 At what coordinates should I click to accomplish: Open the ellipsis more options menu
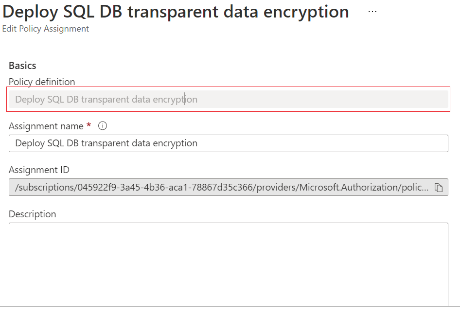coord(372,12)
